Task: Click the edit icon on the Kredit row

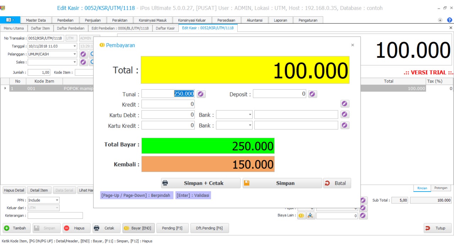Action: point(345,104)
